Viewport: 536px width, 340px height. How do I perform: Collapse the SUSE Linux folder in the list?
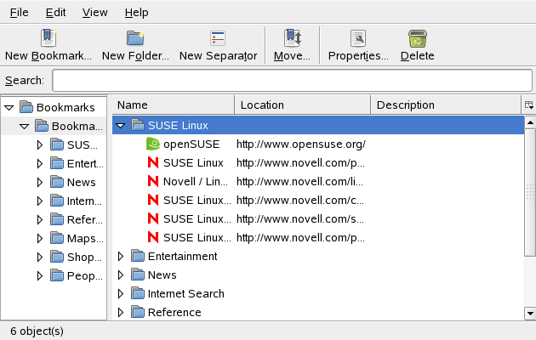pos(121,126)
